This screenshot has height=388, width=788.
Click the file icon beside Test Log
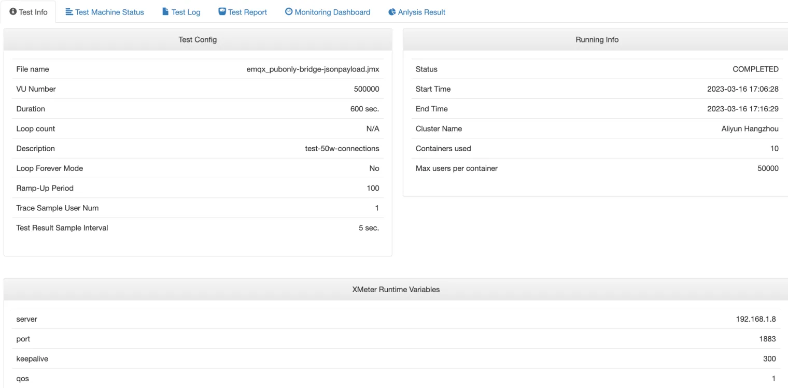(x=165, y=12)
